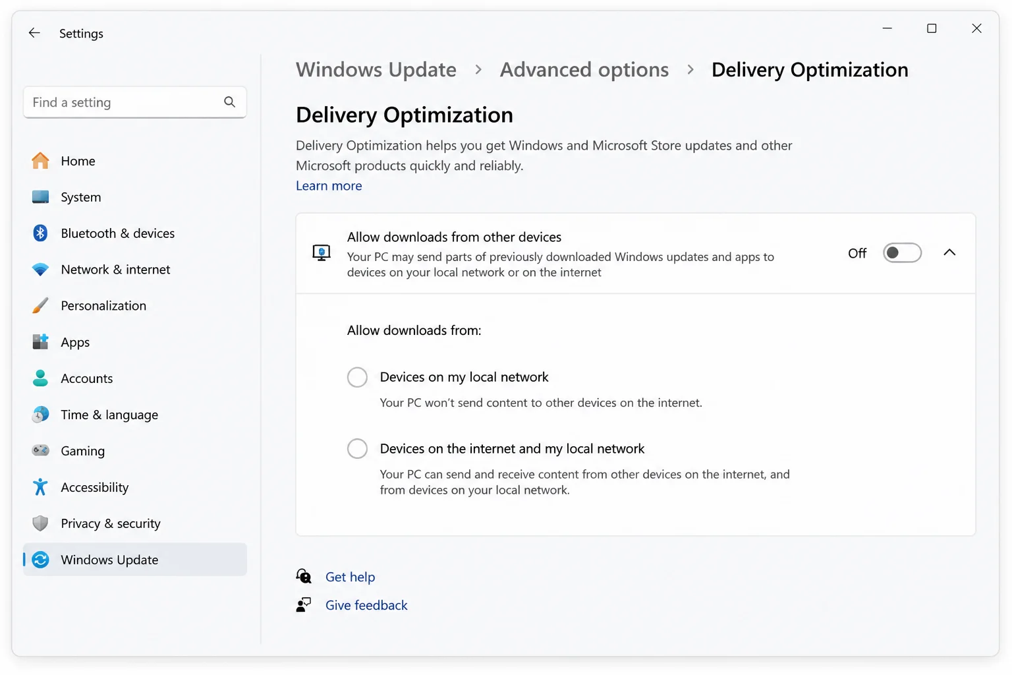Click the Windows Update sync icon
Screen dimensions: 1012x675
(x=40, y=560)
